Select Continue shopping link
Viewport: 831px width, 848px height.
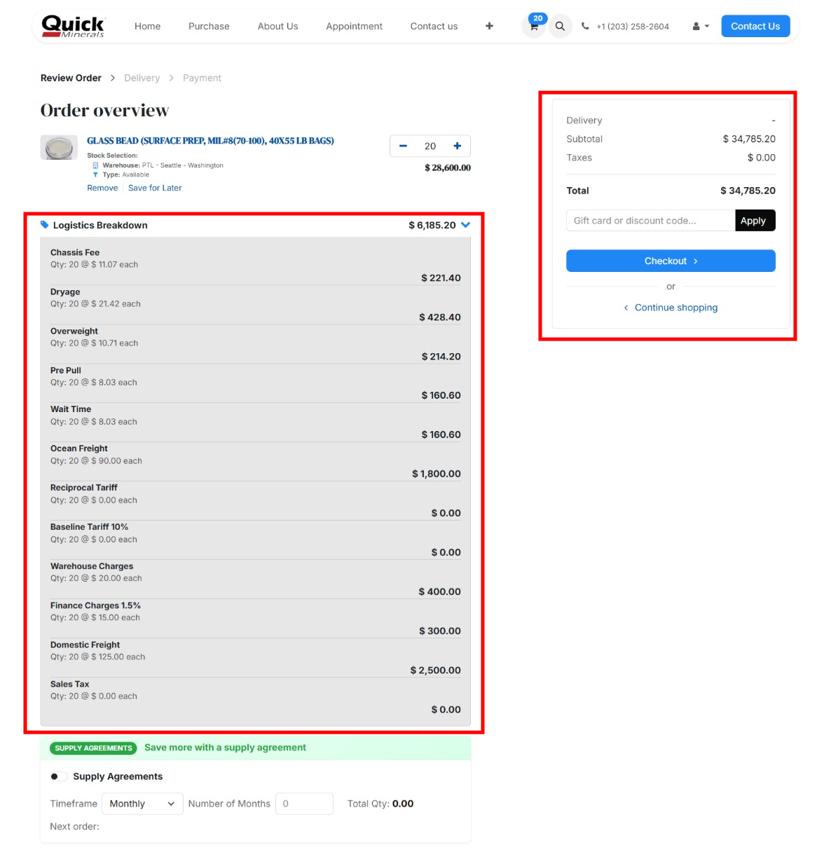675,307
